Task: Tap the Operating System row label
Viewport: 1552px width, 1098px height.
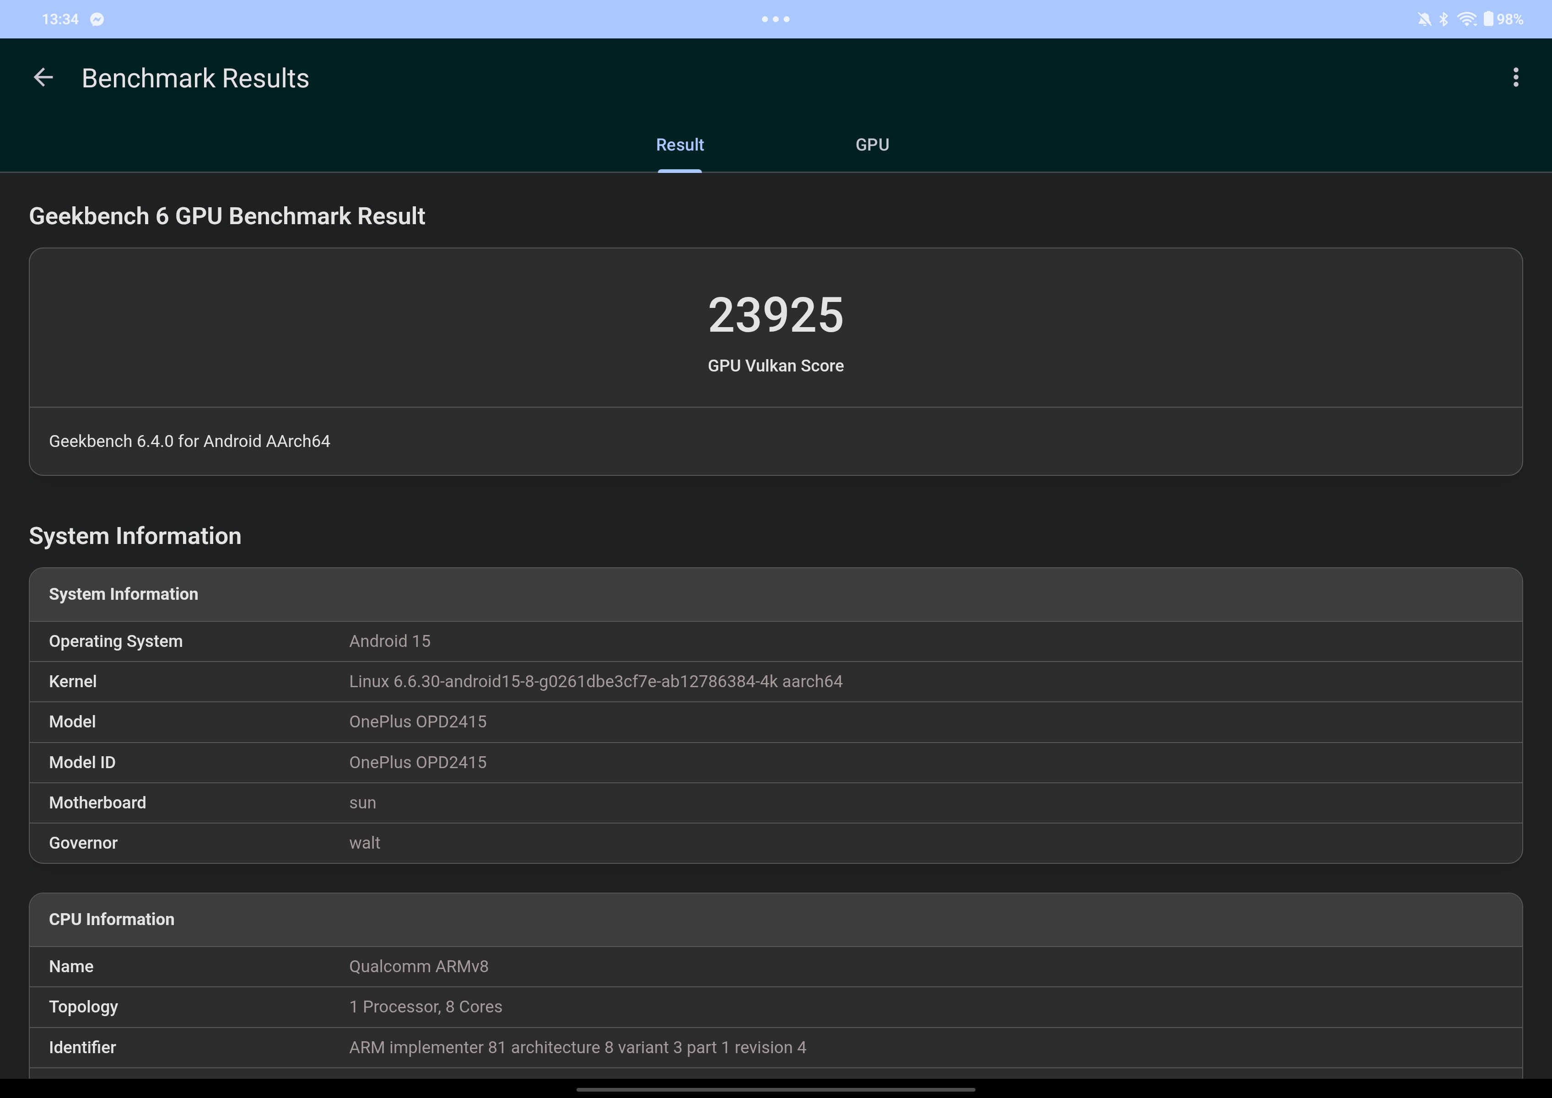Action: pyautogui.click(x=116, y=641)
